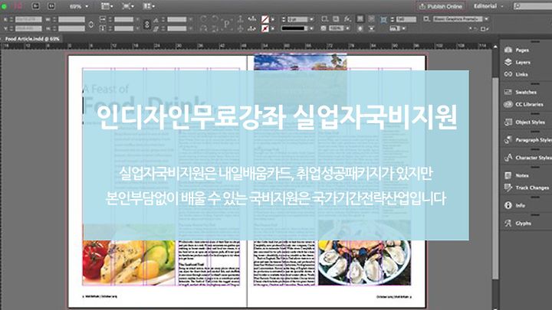Open the stroke weight dropdown
552x310 pixels.
coord(311,19)
